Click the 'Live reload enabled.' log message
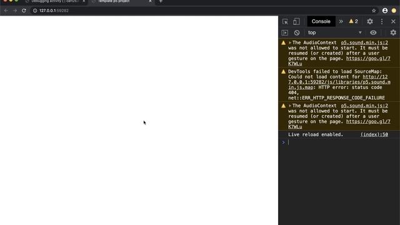Viewport: 400px width, 225px height. pos(316,134)
